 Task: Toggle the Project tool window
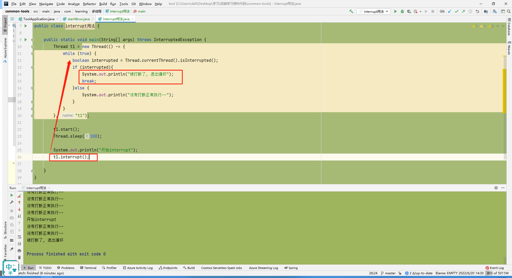click(x=5, y=25)
